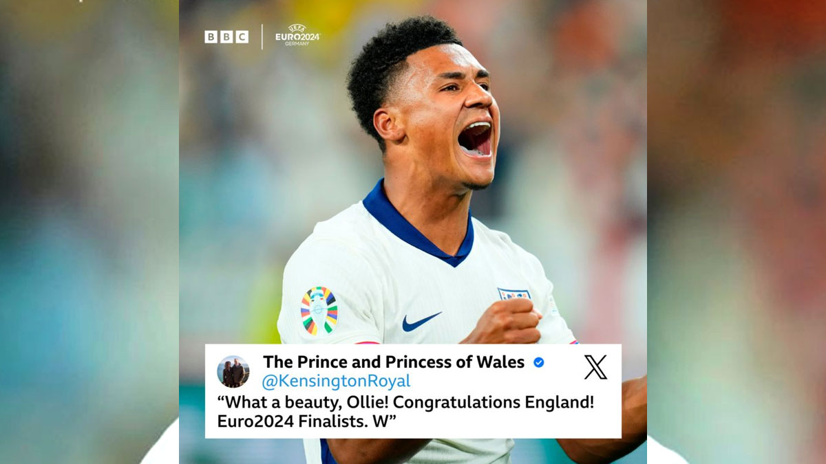Click the England crest on the shirt
Screen dimensions: 826x464
[514, 294]
